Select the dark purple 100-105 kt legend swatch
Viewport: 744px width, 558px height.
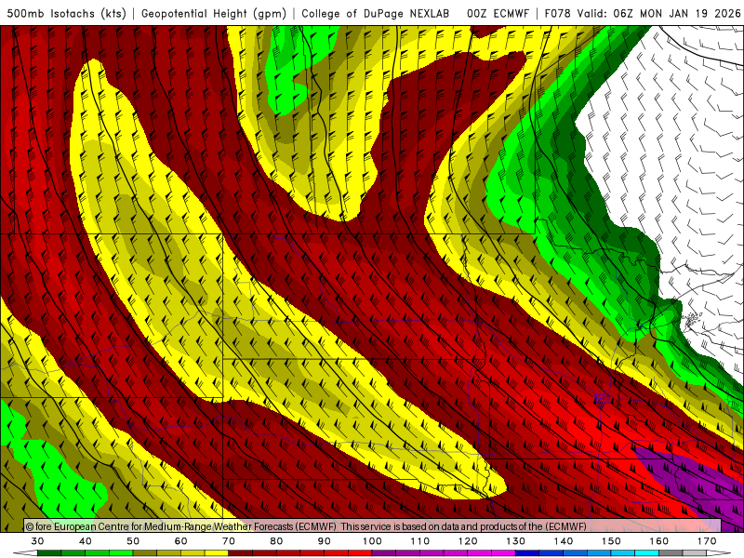pyautogui.click(x=384, y=552)
